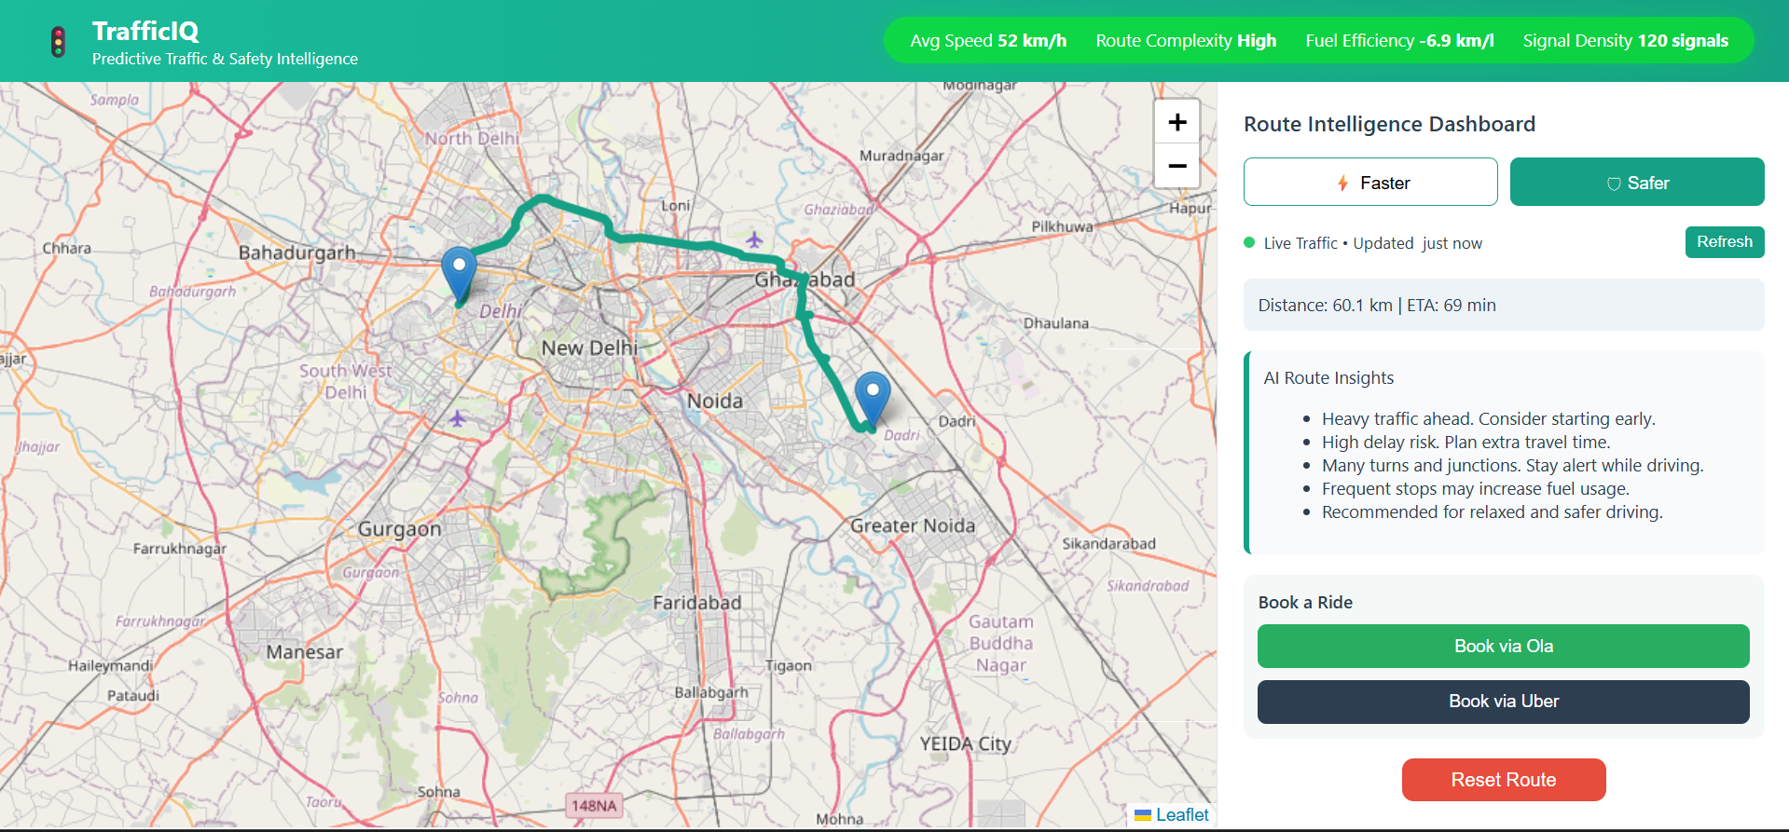The width and height of the screenshot is (1789, 832).
Task: Click the Signal Density 120 signals stat
Action: [1626, 41]
